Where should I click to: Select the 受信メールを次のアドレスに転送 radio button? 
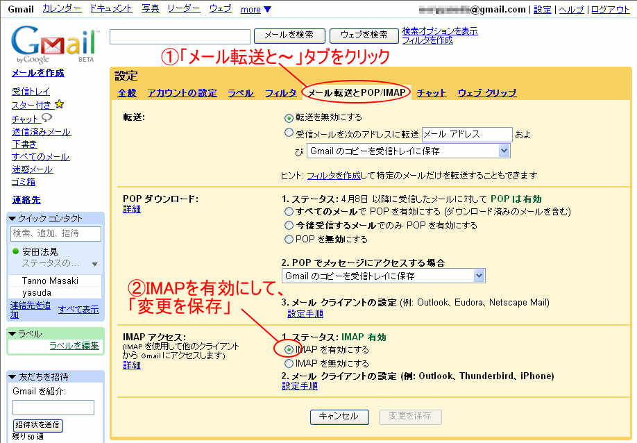[289, 133]
